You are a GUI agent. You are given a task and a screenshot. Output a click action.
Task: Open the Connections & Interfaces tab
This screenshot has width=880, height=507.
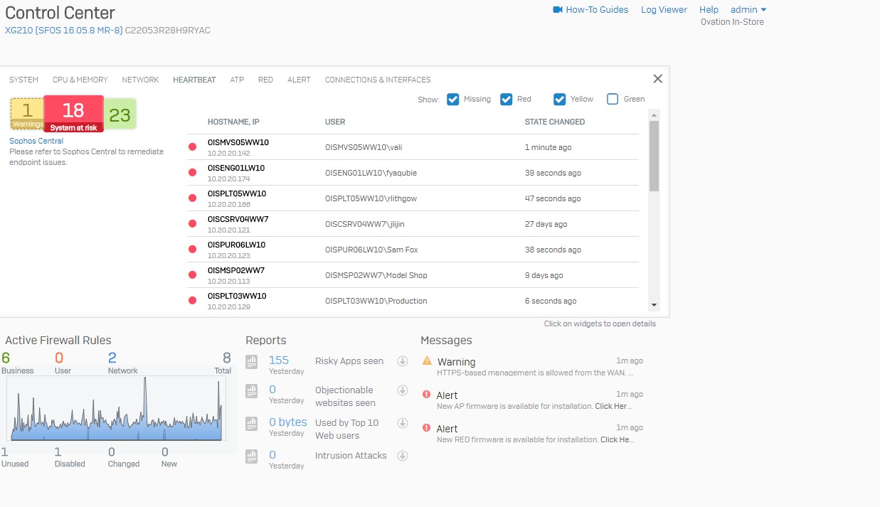click(x=377, y=80)
